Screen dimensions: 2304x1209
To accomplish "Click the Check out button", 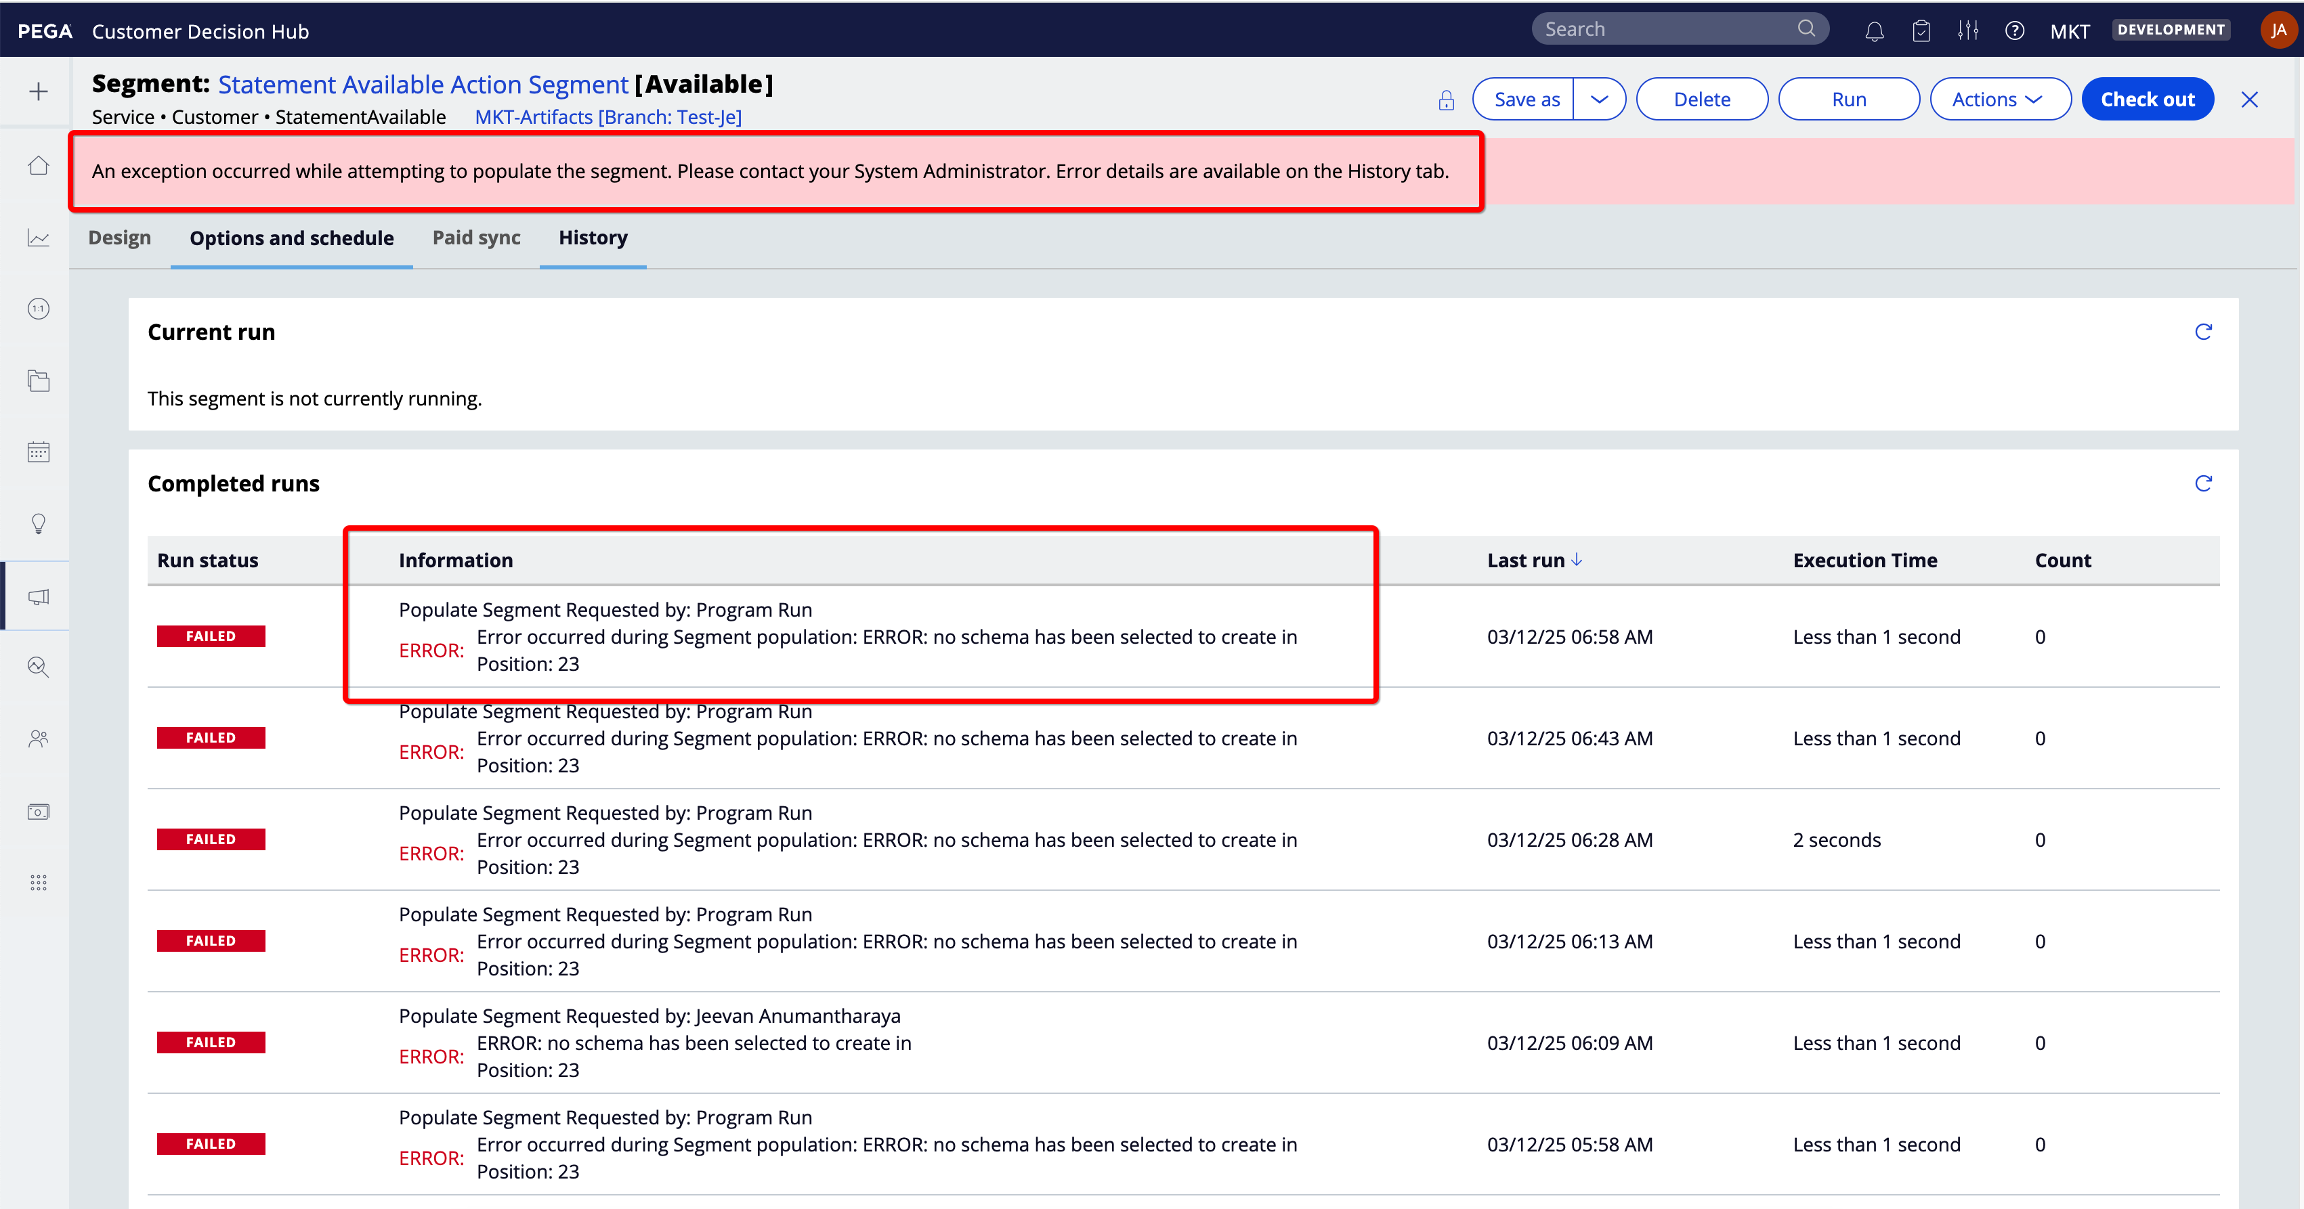I will click(x=2148, y=100).
